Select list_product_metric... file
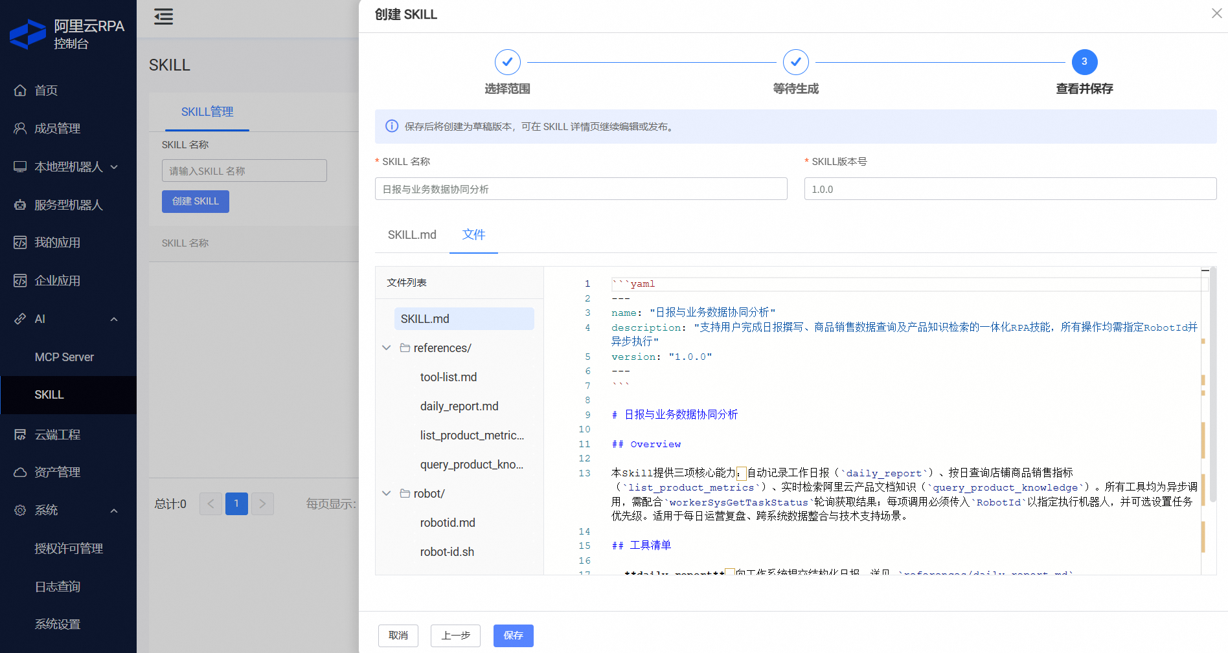Viewport: 1228px width, 653px height. pyautogui.click(x=472, y=436)
